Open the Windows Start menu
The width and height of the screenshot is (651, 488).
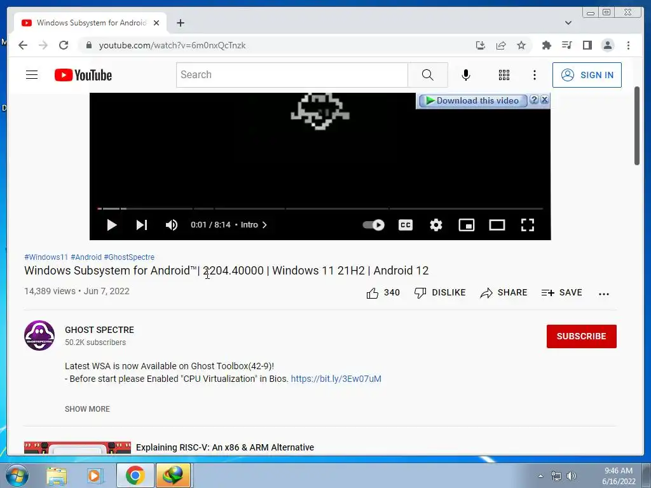[17, 475]
